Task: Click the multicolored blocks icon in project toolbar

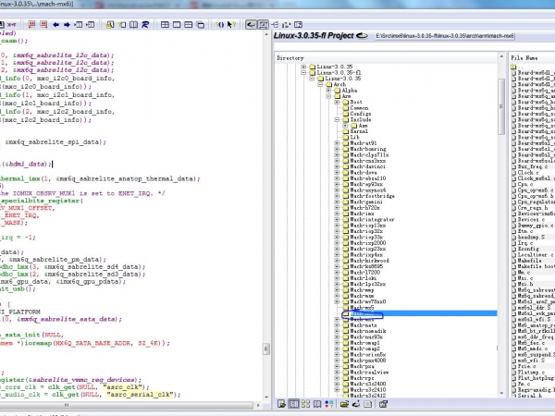Action: (x=329, y=404)
